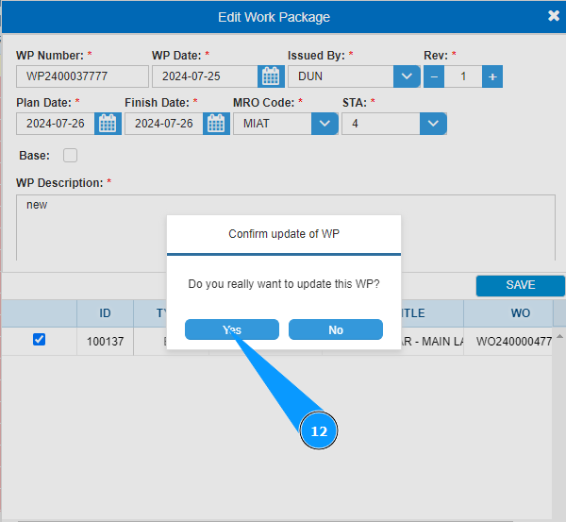Click the table scrollbar up arrow

coord(559,336)
